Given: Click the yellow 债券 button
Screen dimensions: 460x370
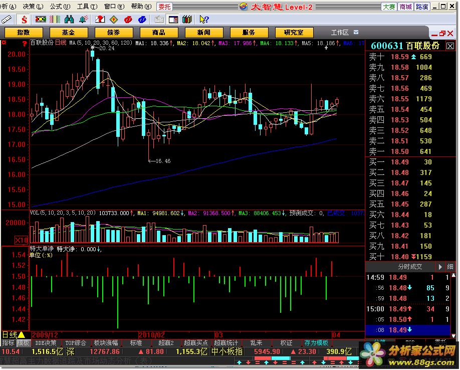Looking at the screenshot, I should coord(114,32).
